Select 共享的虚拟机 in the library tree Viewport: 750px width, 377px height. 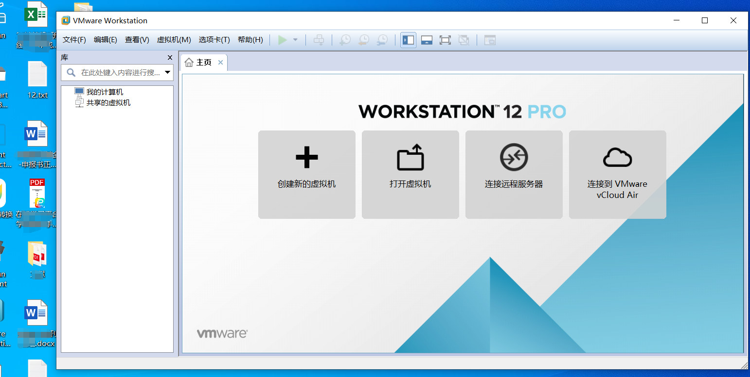[x=108, y=103]
